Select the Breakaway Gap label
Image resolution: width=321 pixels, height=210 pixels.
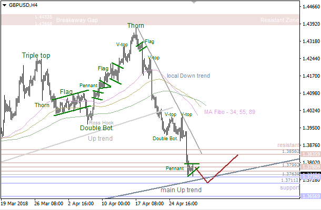tap(77, 20)
